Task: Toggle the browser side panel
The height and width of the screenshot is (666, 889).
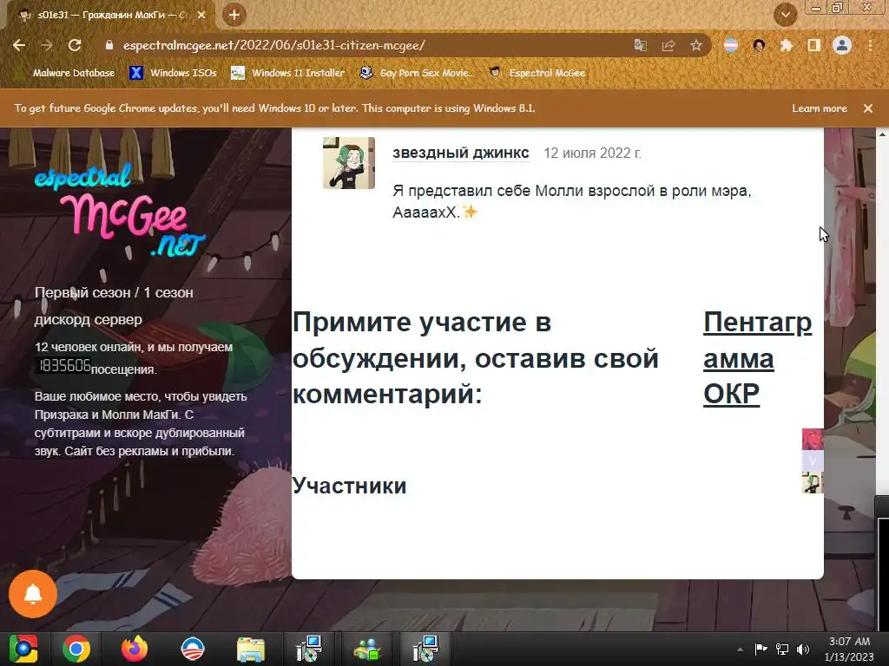Action: tap(814, 45)
